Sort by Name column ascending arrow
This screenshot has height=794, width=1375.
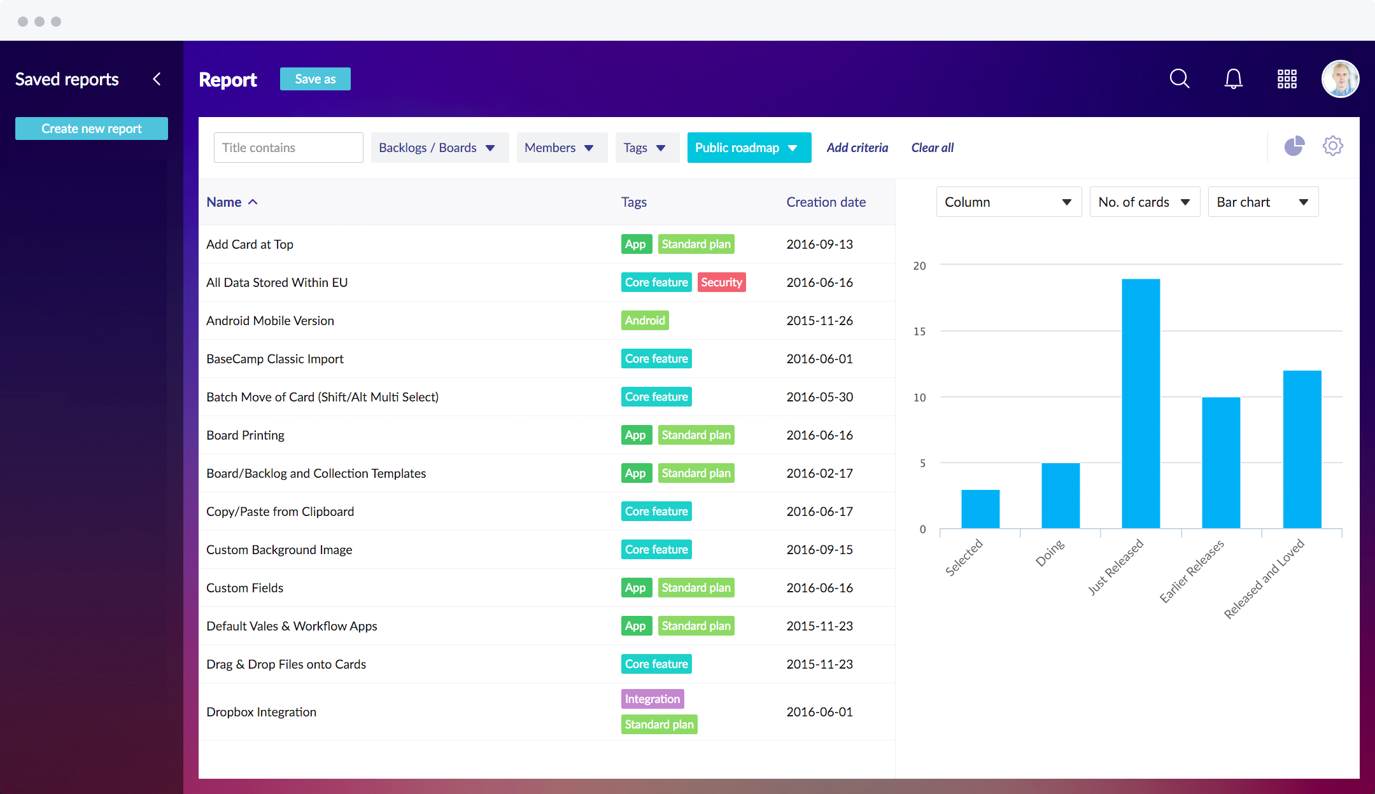[x=253, y=202]
